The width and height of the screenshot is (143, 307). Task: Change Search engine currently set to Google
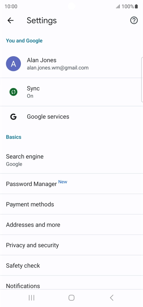pos(71,160)
